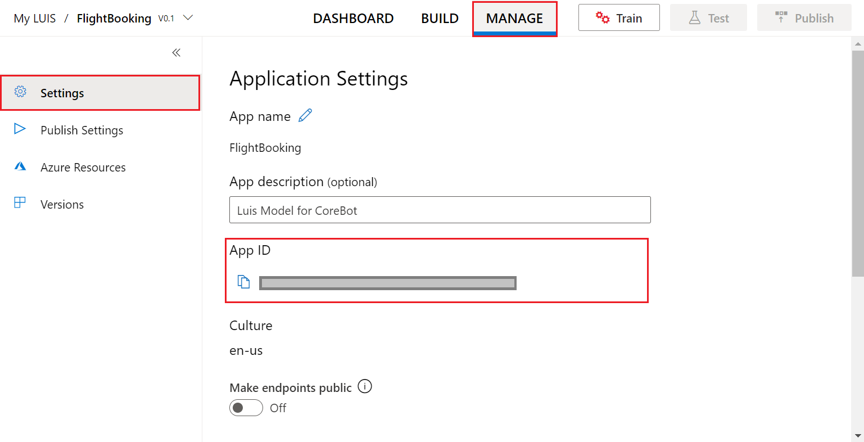This screenshot has height=442, width=864.
Task: Toggle the Make endpoints public switch
Action: coord(246,408)
